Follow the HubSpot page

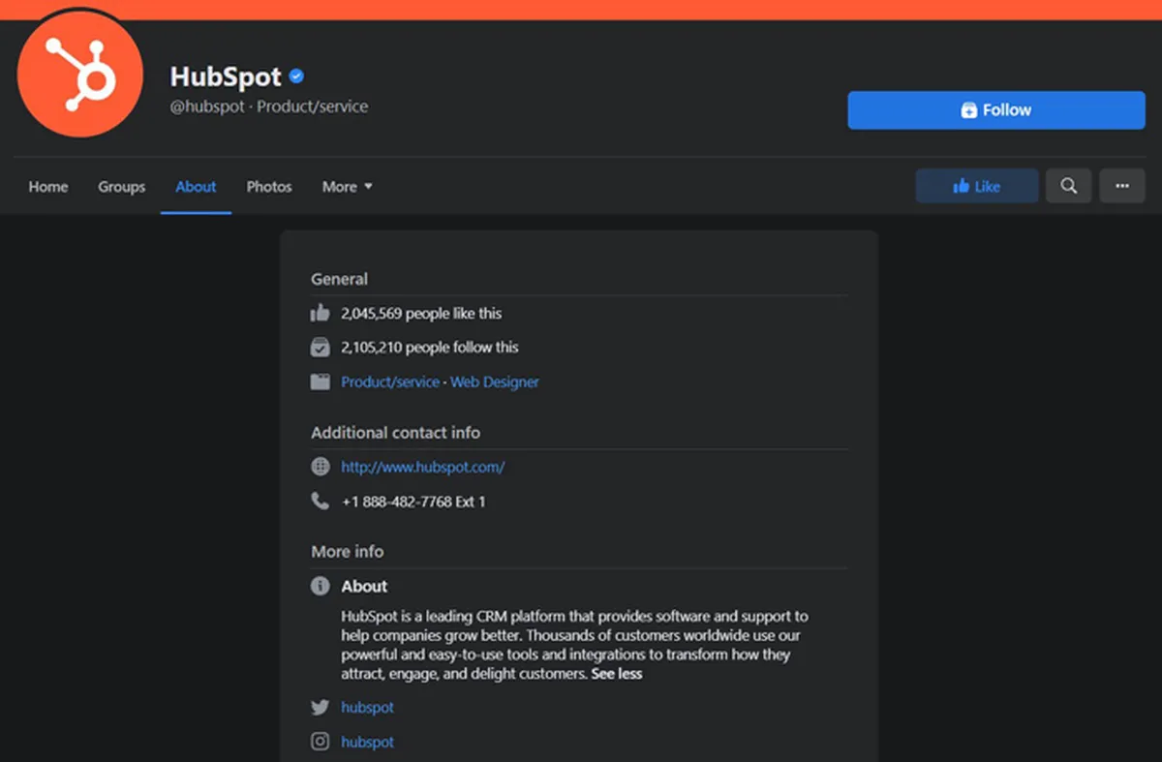996,110
